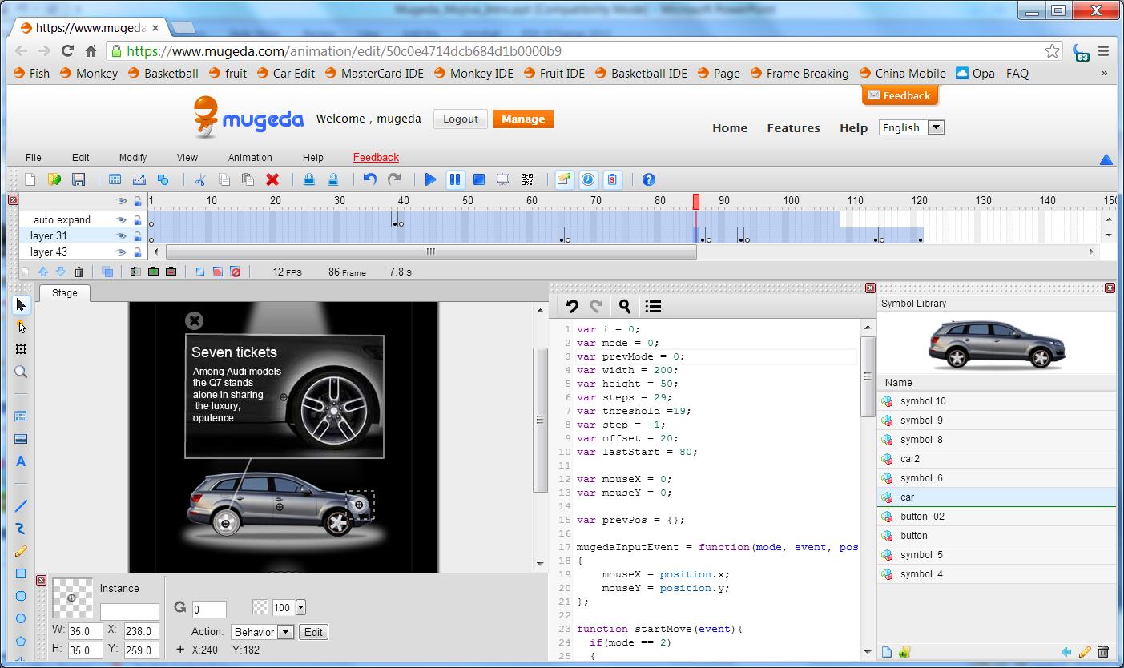Stop the animation with the blue square
This screenshot has width=1124, height=668.
point(478,179)
